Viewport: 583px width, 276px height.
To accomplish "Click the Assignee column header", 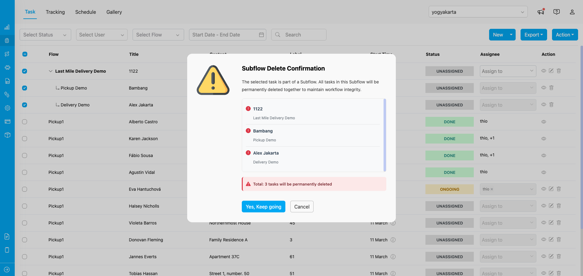I will [490, 54].
